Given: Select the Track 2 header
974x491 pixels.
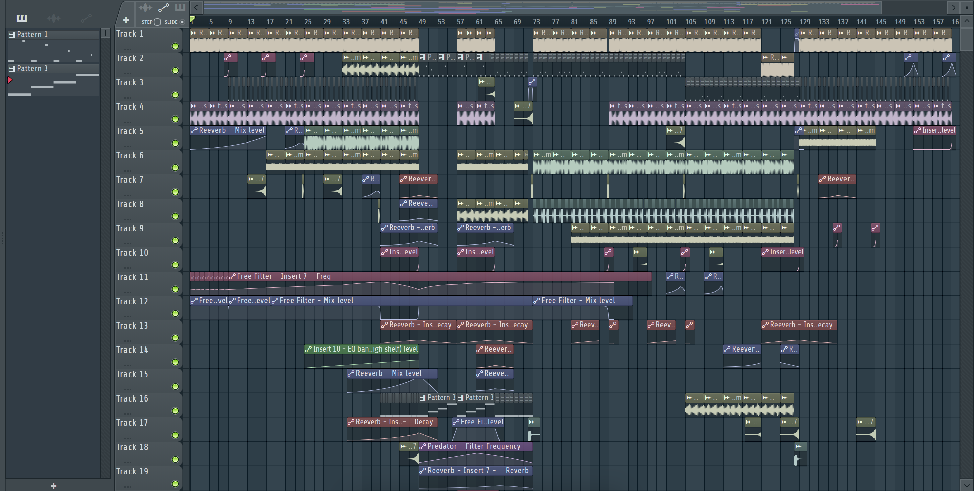Looking at the screenshot, I should pyautogui.click(x=148, y=64).
